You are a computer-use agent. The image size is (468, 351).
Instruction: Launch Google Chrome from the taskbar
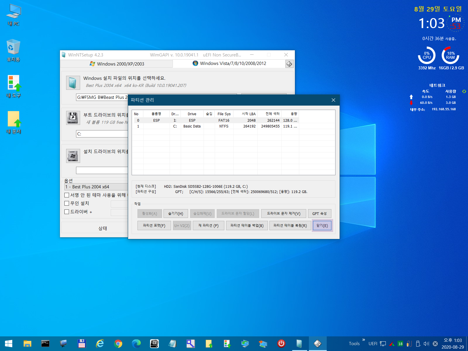tap(118, 344)
